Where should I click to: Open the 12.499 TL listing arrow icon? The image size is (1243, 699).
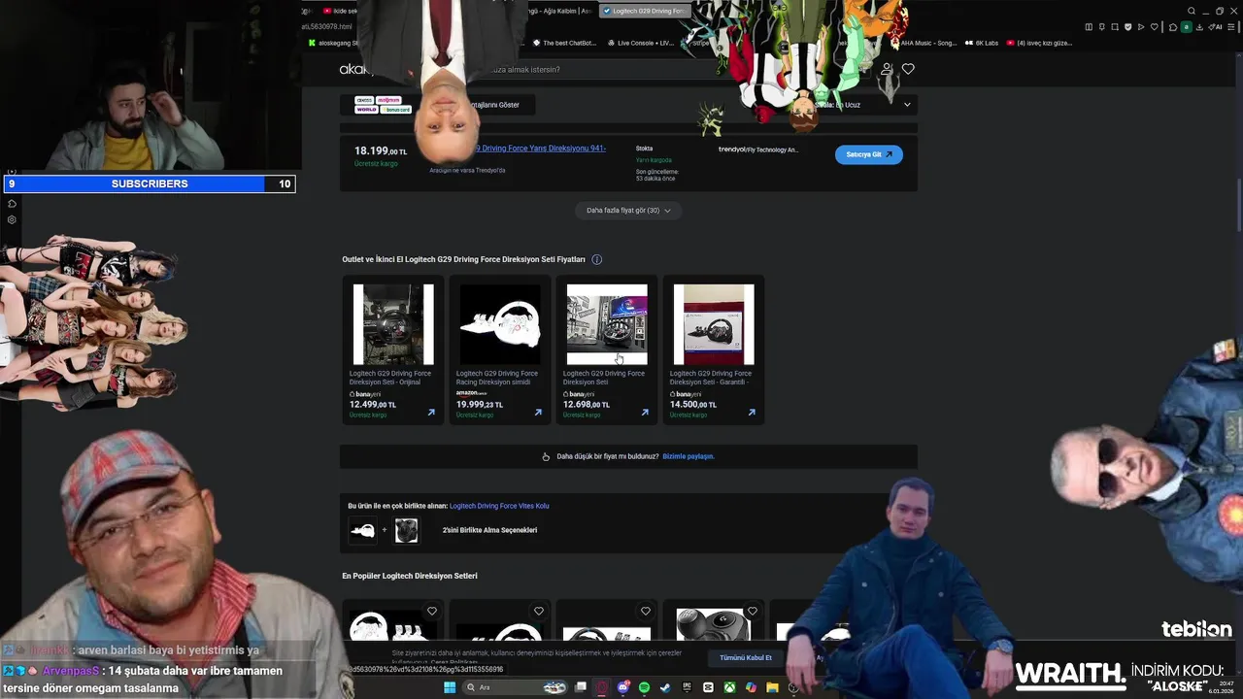431,413
